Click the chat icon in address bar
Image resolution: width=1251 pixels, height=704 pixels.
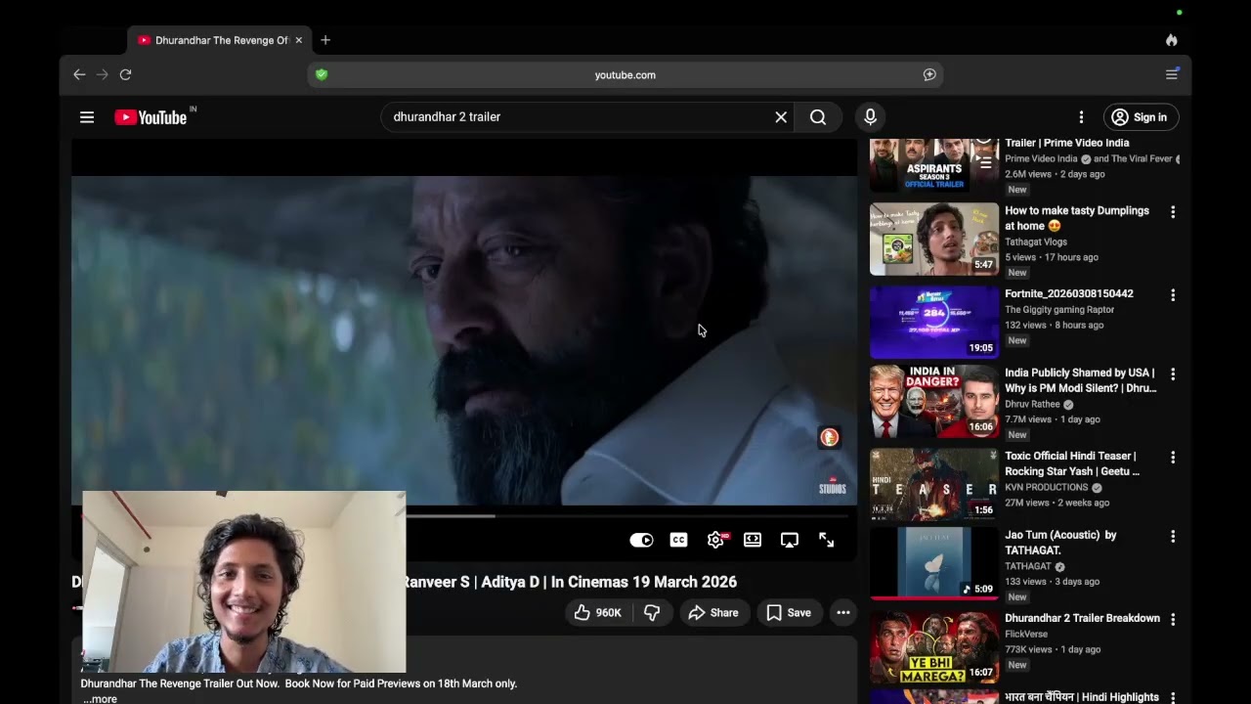(x=929, y=74)
